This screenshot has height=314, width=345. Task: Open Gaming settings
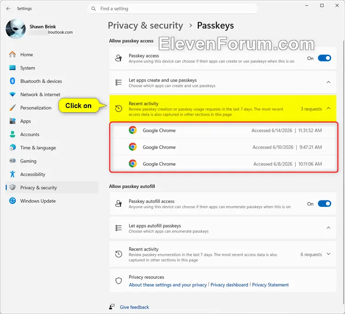point(52,161)
